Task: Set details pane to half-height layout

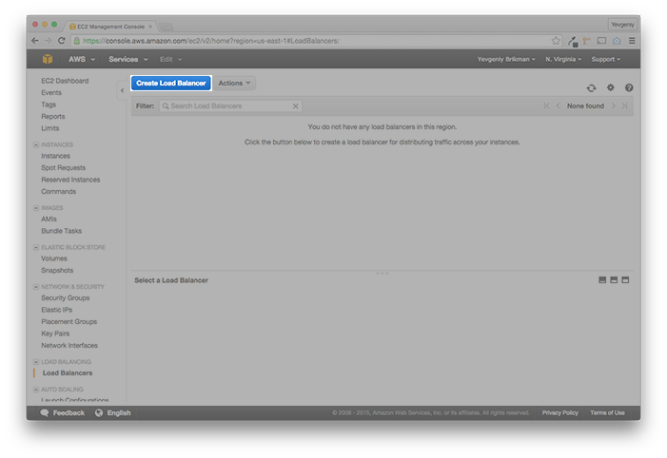Action: pyautogui.click(x=614, y=279)
